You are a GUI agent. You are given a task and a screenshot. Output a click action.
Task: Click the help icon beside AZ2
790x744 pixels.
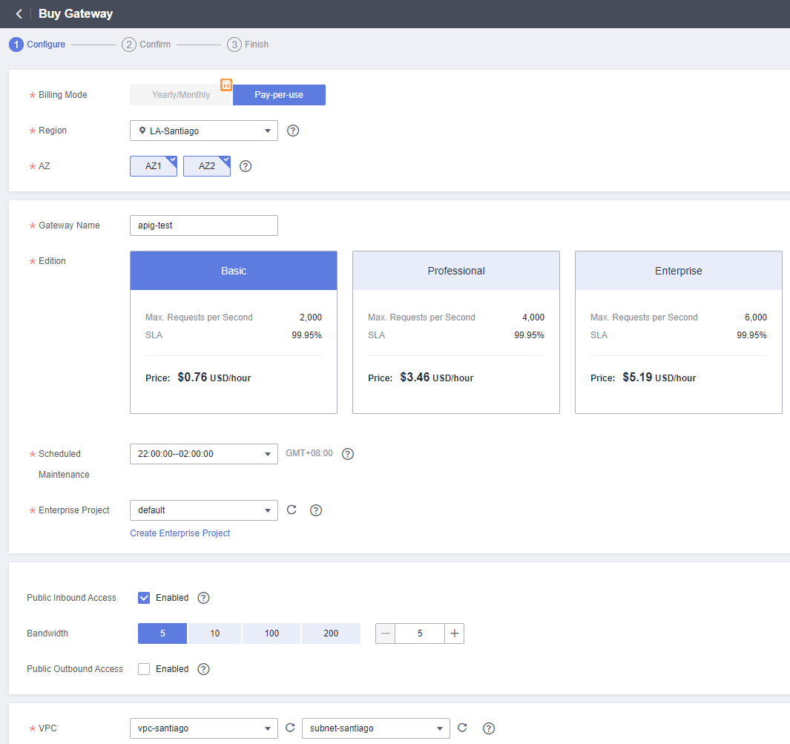(x=246, y=166)
